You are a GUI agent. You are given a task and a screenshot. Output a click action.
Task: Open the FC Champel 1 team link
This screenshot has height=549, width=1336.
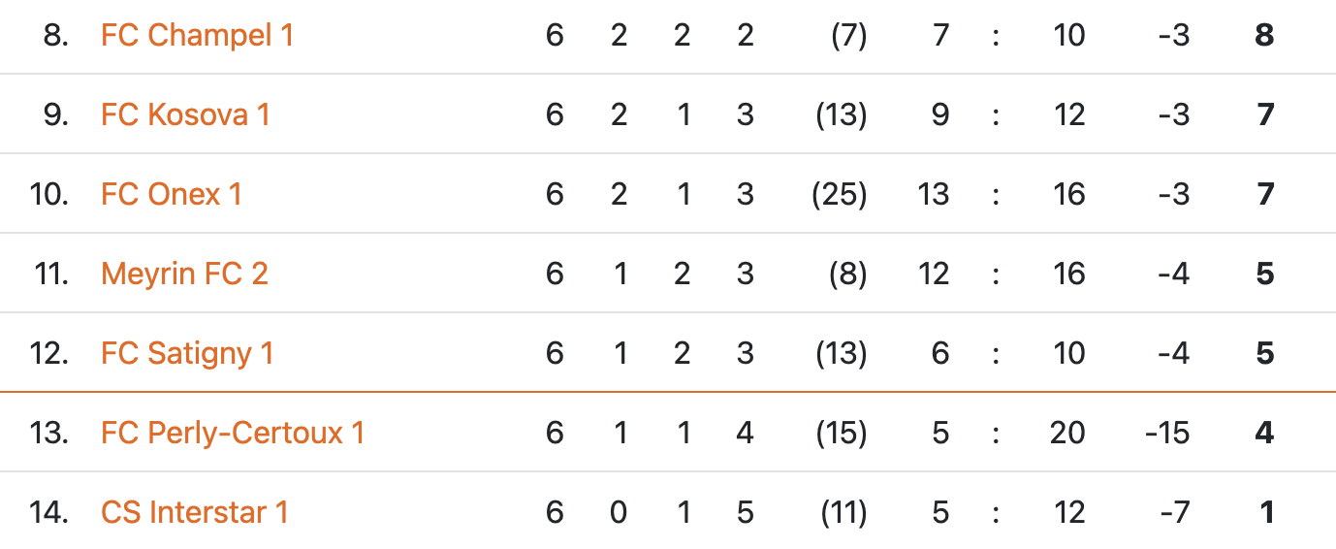[197, 36]
